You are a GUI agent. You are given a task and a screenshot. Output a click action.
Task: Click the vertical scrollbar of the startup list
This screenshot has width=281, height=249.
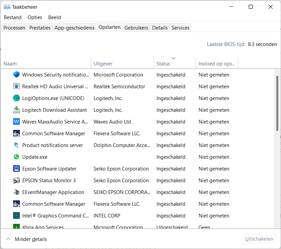[277, 103]
